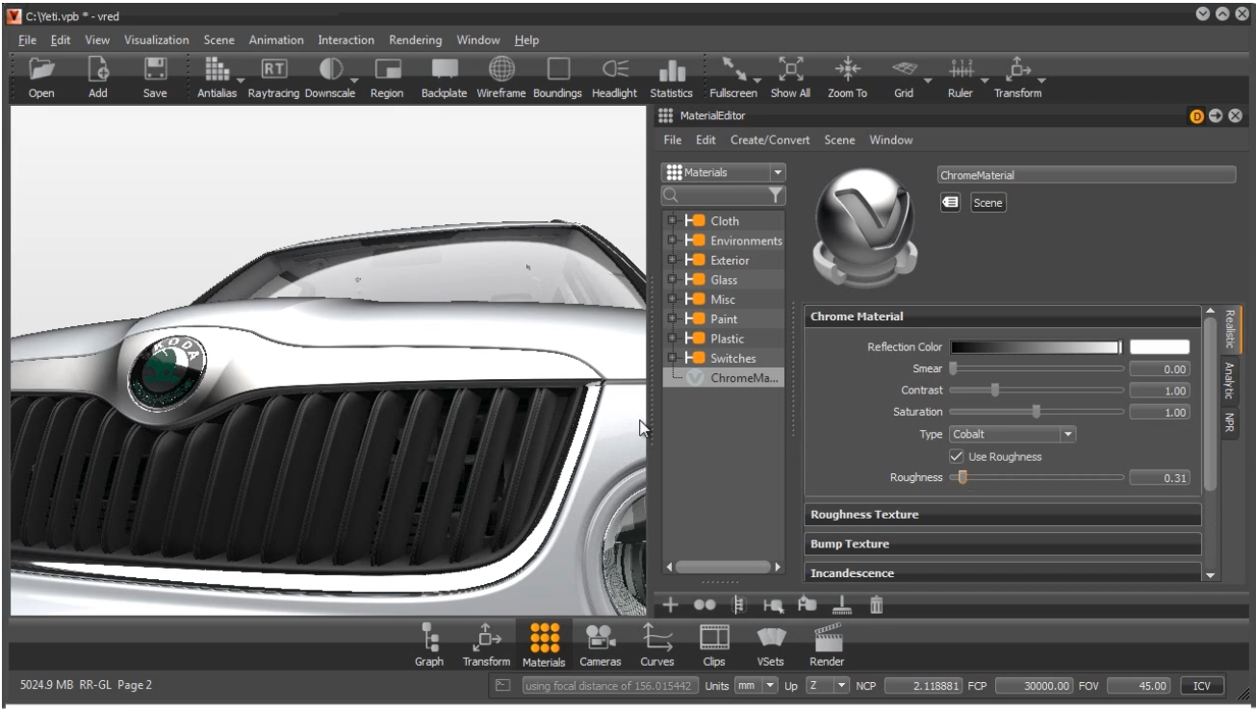Click the trash icon in Material Editor
This screenshot has height=709, width=1256.
877,606
